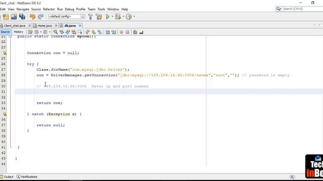Jump to the Next Bookmark
Image resolution: width=323 pixels, height=181 pixels.
pos(94,32)
